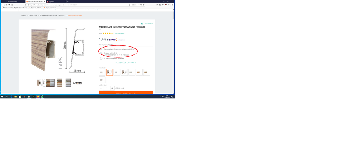
Task: Show the third product thumbnail
Action: coord(59,83)
